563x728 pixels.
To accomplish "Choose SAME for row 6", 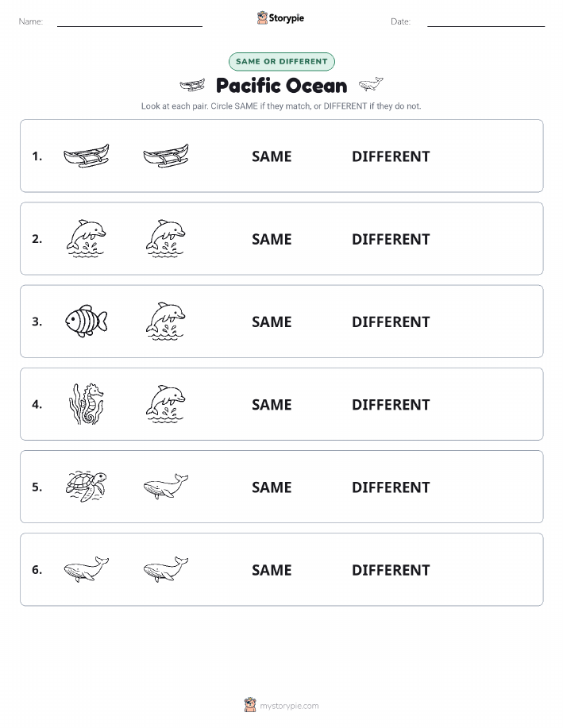I will coord(272,570).
